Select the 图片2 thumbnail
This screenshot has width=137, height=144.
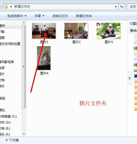click(76, 31)
